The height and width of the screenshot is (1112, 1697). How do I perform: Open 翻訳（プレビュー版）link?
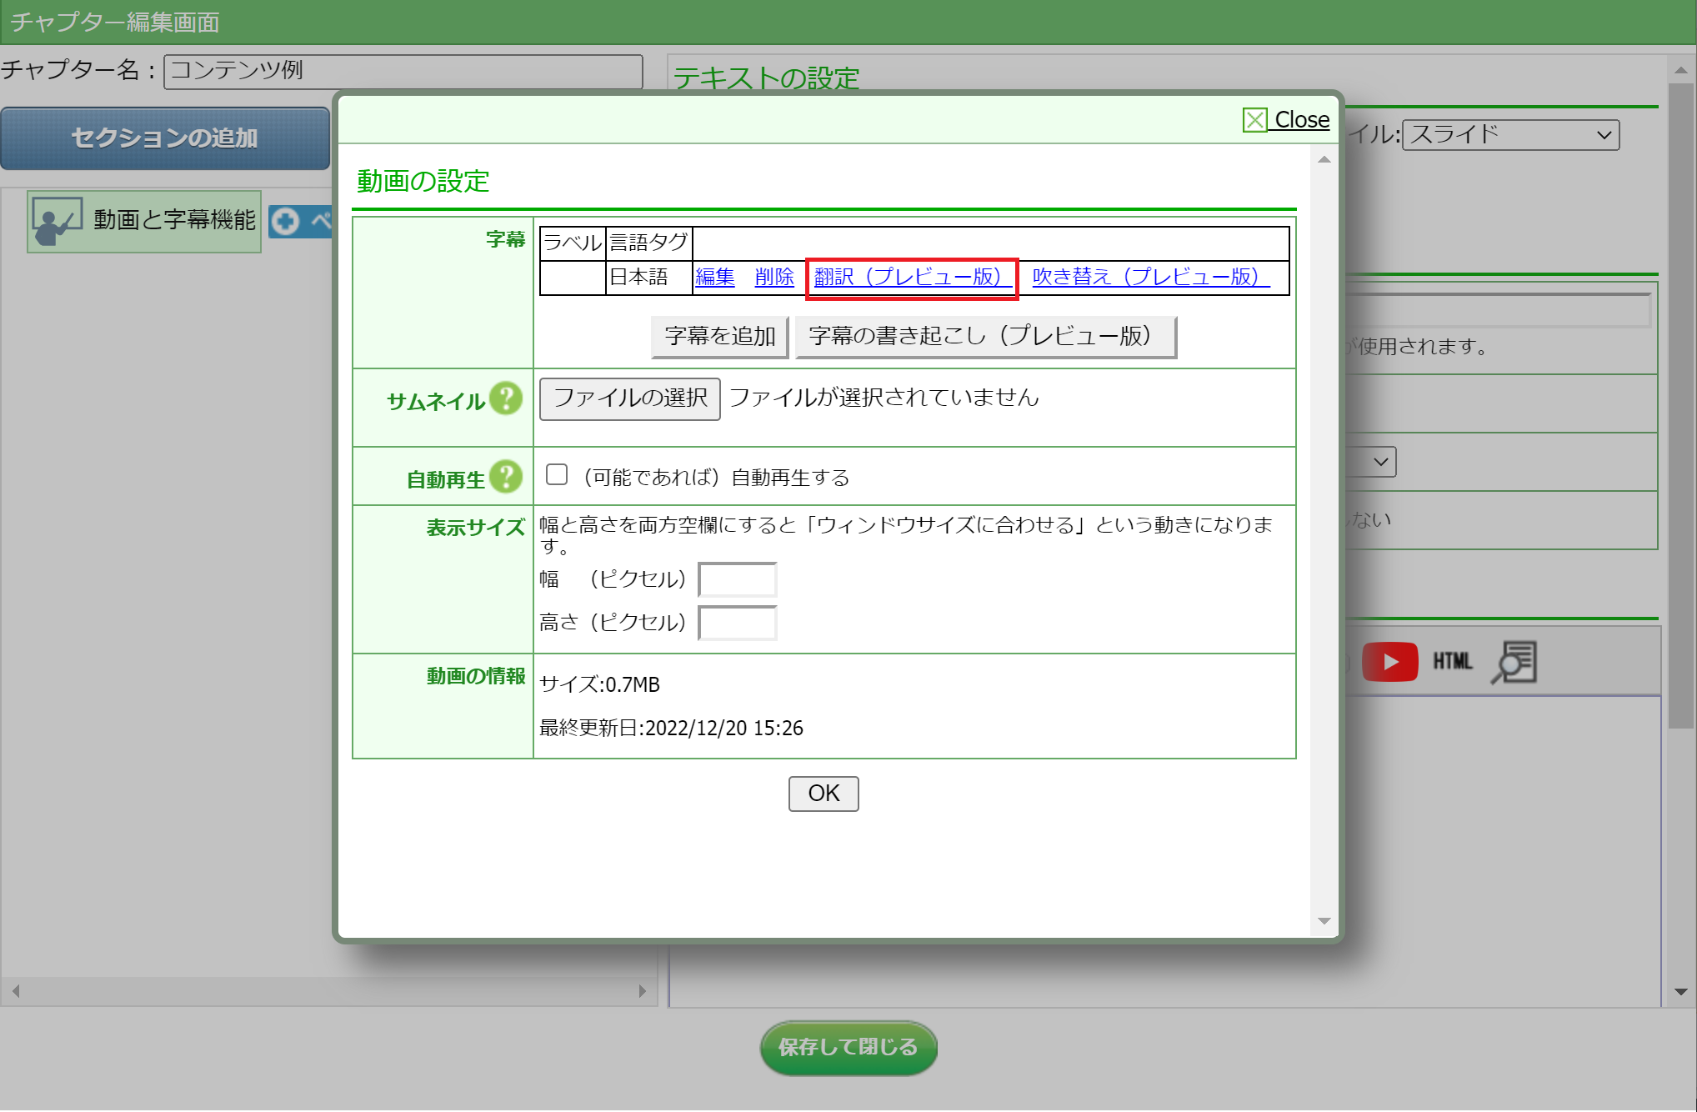pyautogui.click(x=911, y=277)
